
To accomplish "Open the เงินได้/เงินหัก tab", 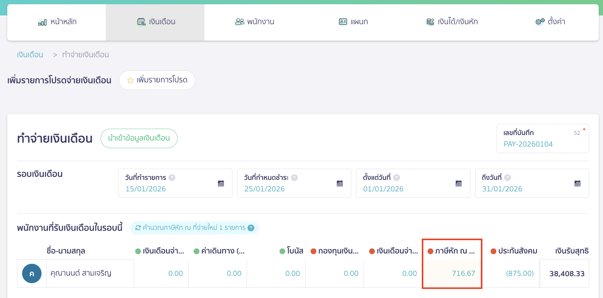I will pos(452,22).
